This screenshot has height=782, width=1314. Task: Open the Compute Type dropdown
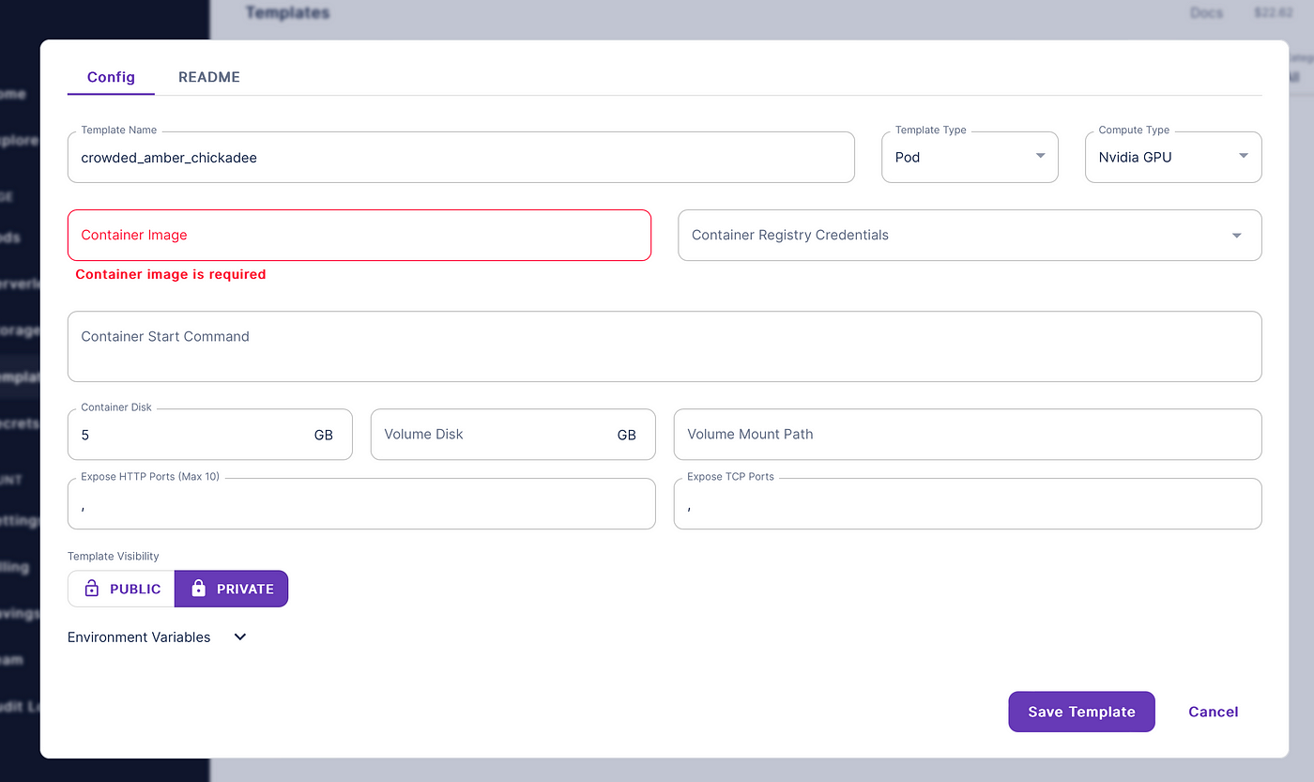coord(1173,157)
